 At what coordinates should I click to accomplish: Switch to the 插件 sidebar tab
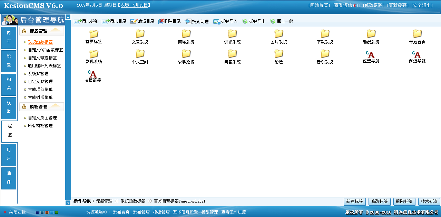[9, 178]
